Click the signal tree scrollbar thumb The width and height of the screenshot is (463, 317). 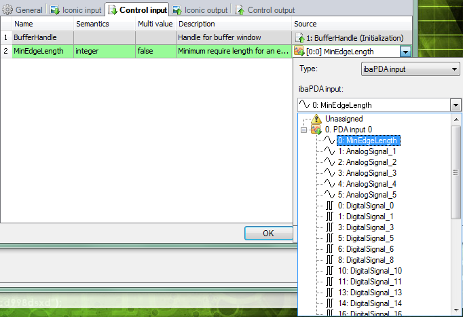pos(456,172)
